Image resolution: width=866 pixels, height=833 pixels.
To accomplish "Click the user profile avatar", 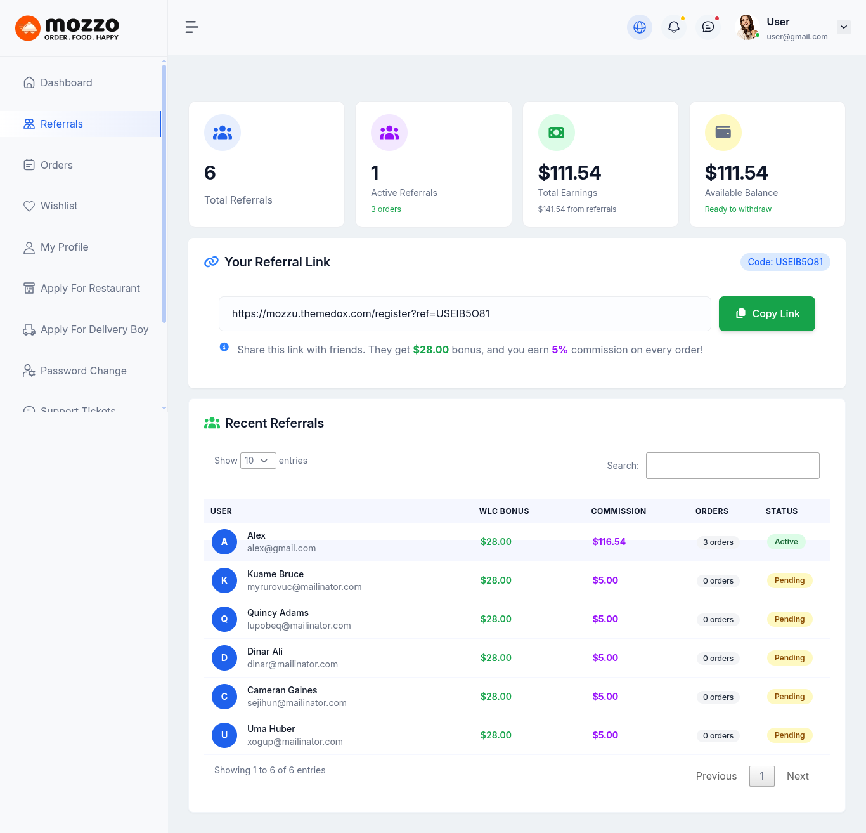I will (747, 27).
